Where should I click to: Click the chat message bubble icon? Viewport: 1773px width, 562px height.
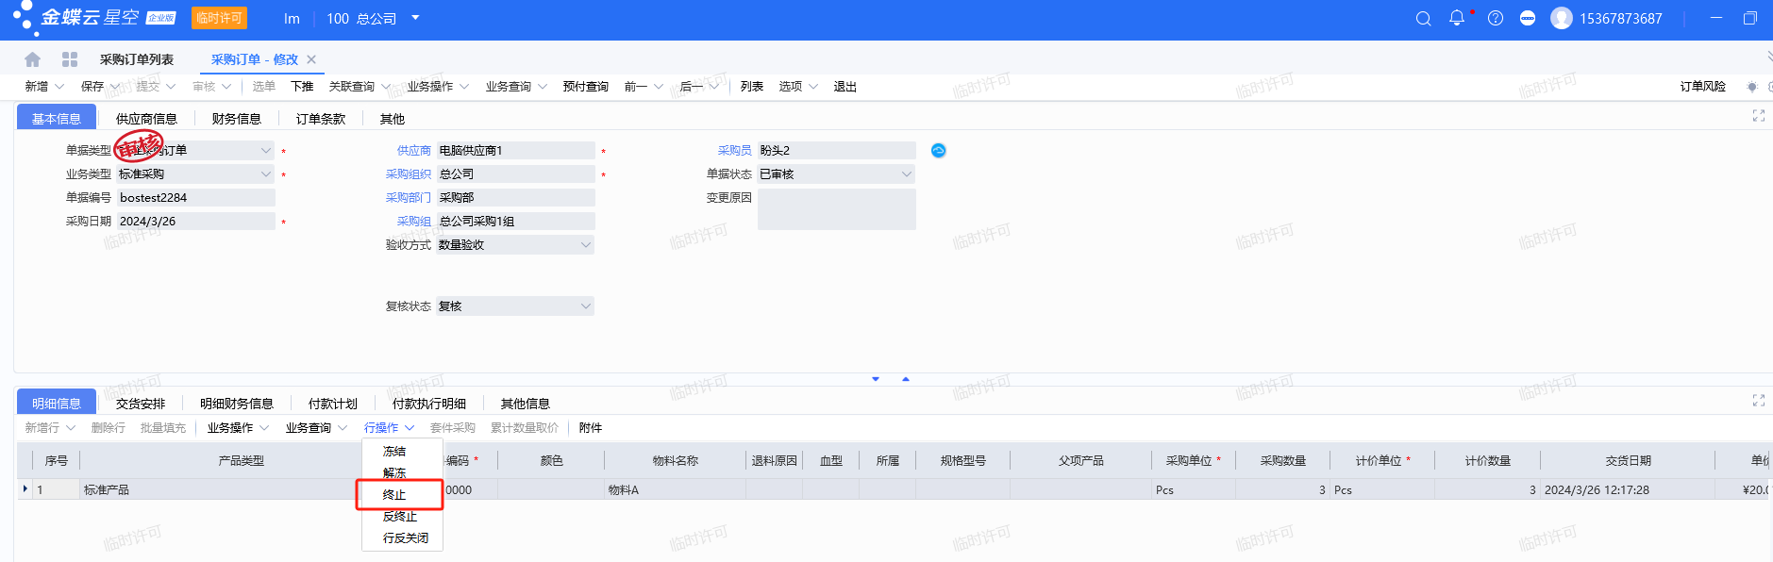coord(1528,18)
